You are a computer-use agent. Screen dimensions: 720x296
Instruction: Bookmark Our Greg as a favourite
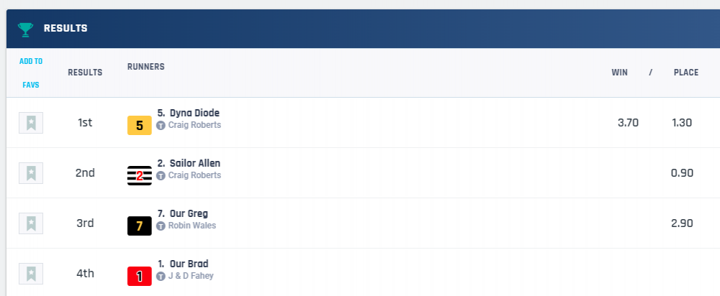[x=31, y=223]
